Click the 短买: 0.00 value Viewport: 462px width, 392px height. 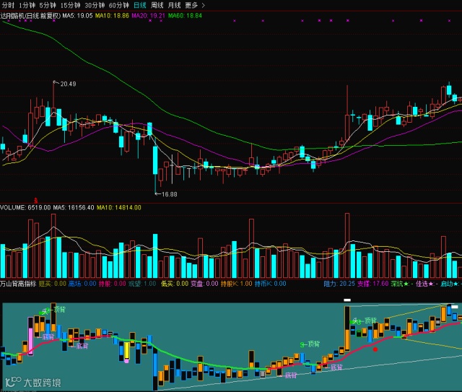[53, 284]
